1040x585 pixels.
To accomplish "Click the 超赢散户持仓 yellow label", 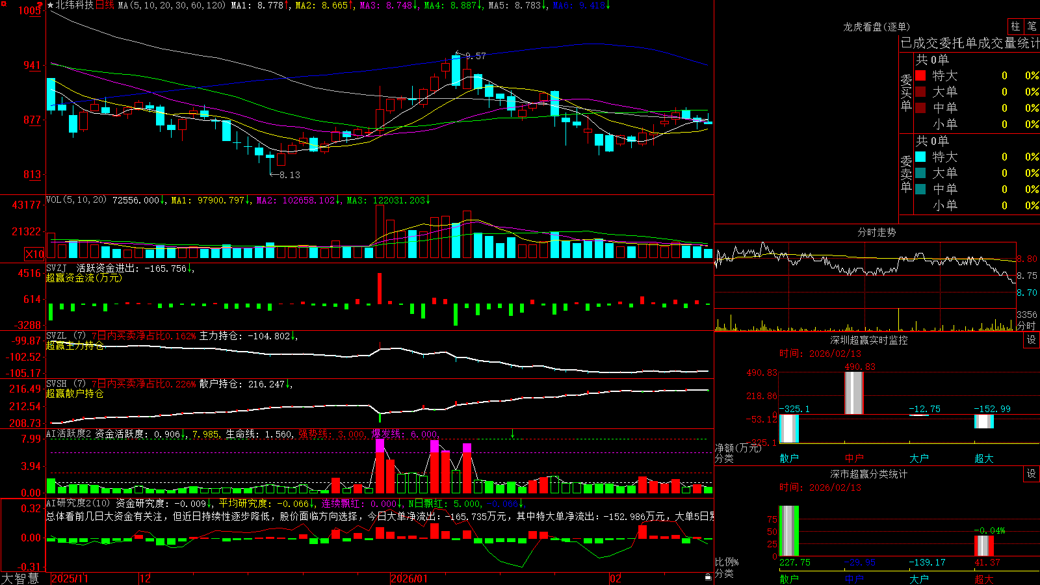I will [75, 393].
